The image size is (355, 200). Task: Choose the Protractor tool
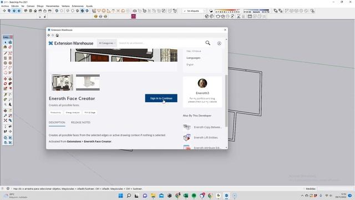(5, 99)
